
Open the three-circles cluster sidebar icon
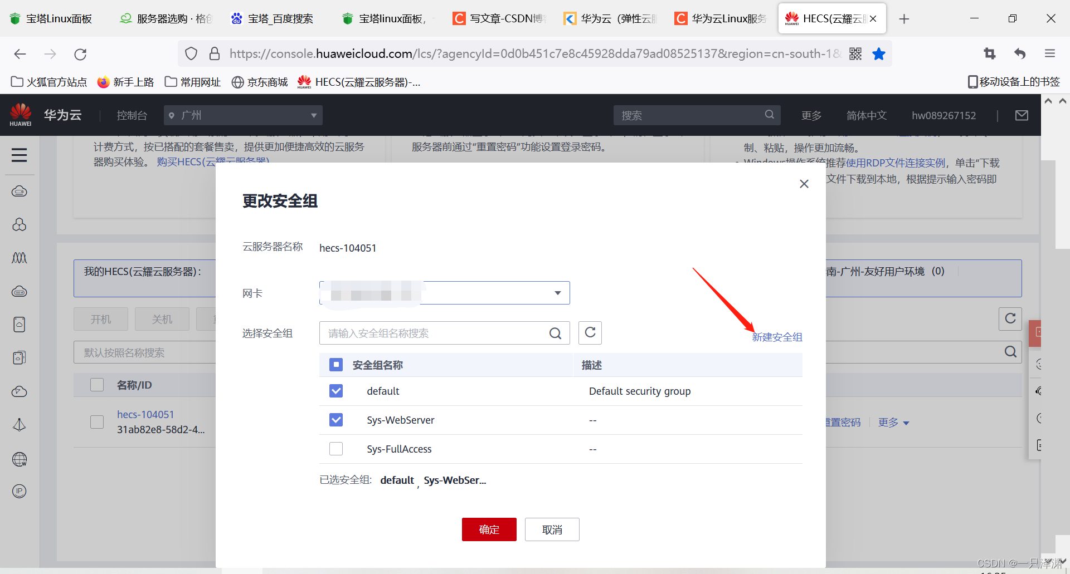pyautogui.click(x=20, y=224)
